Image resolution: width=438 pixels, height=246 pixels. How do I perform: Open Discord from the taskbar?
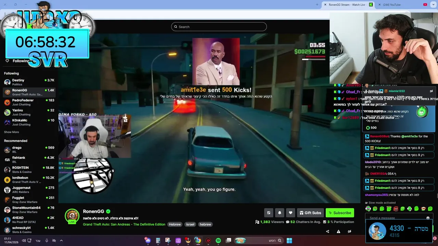coord(148,241)
